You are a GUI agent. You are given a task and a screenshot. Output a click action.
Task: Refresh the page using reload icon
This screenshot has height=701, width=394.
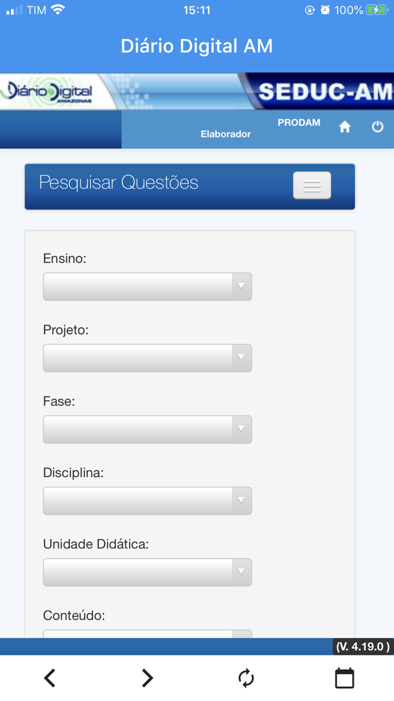coord(246,678)
